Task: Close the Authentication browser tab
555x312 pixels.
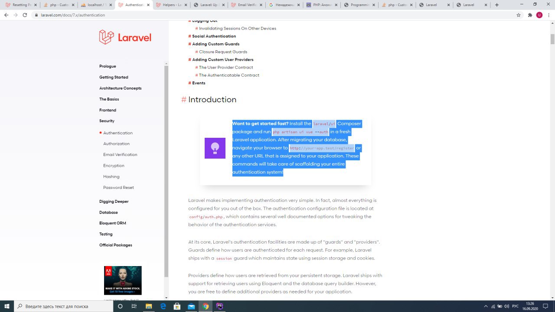Action: [x=148, y=5]
